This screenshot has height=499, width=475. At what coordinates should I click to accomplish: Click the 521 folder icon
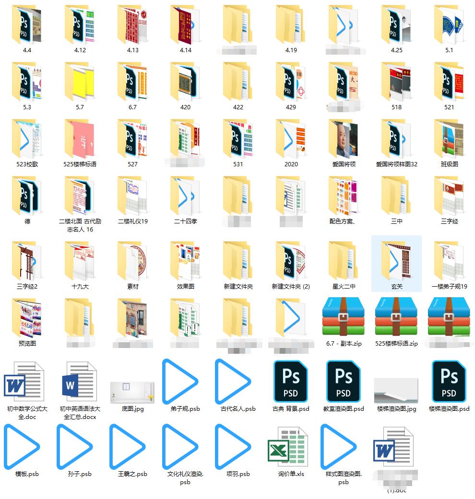(x=449, y=82)
